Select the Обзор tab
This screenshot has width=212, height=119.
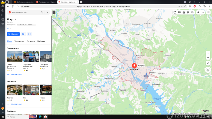9,41
